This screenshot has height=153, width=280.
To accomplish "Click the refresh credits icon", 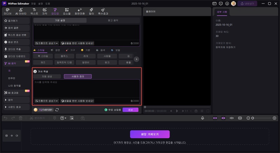I will pos(57,110).
